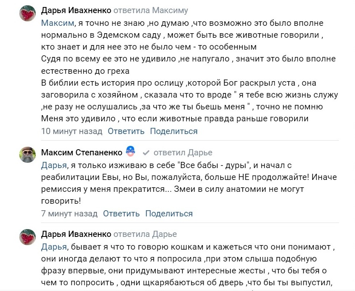Click the gray checkmark next to Максим Степаненко
Image resolution: width=355 pixels, height=291 pixels.
click(x=145, y=153)
